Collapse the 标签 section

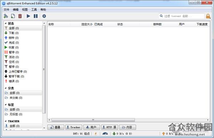tap(6, 105)
